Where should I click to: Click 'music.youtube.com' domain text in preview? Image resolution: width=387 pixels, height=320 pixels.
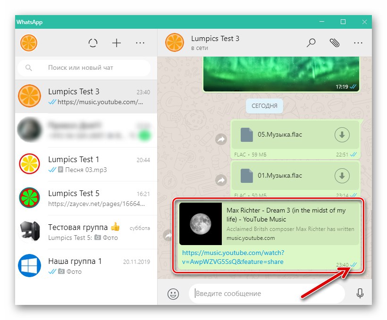pos(251,238)
